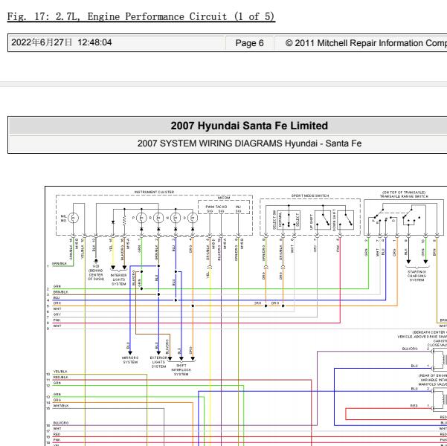Click the 'MIRRORS SYSTEM' label
The image size is (447, 446).
130,360
